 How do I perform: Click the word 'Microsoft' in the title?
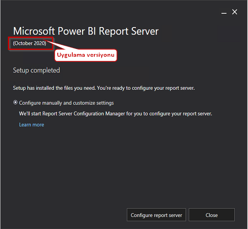coord(34,31)
